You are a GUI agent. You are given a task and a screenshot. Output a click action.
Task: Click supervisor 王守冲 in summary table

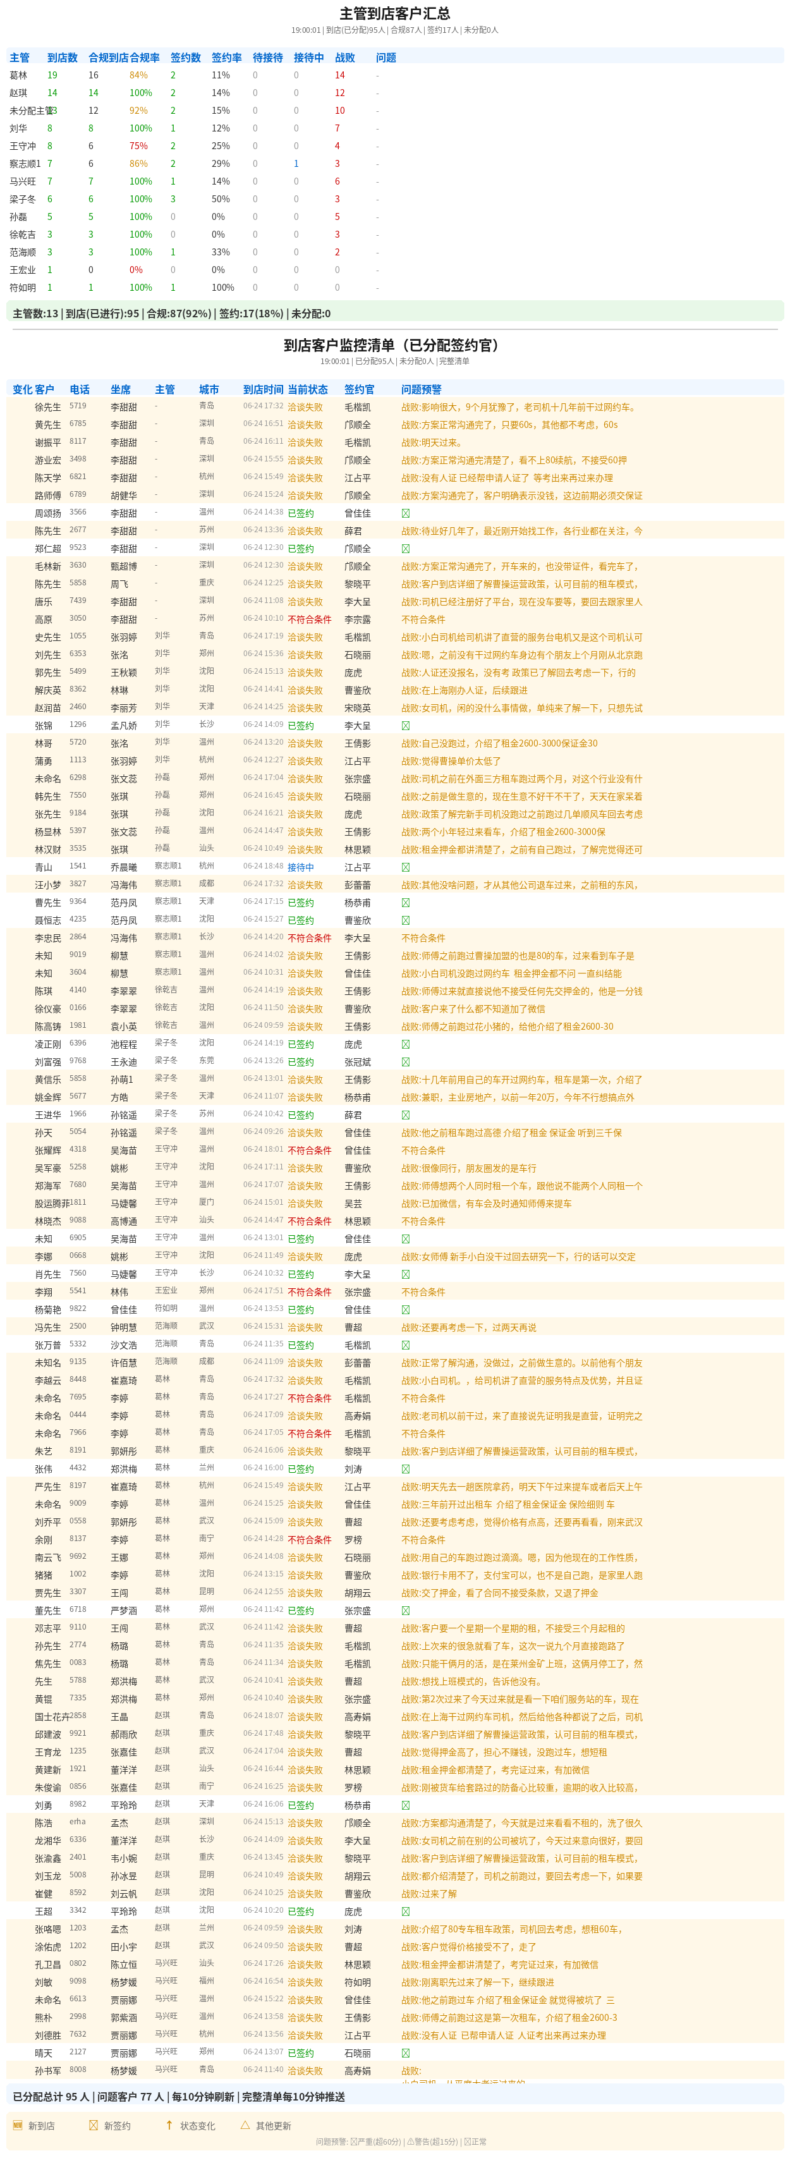23,146
